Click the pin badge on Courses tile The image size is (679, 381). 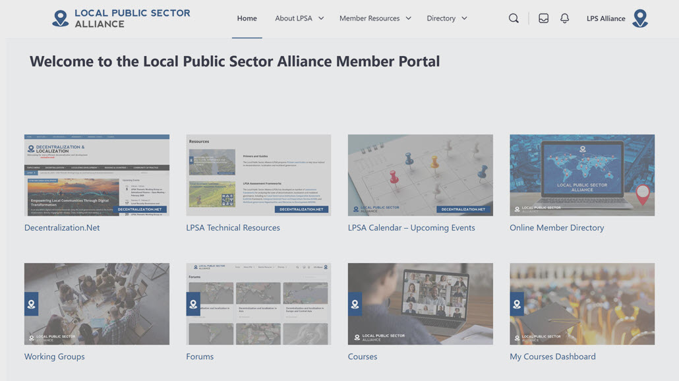(x=355, y=305)
